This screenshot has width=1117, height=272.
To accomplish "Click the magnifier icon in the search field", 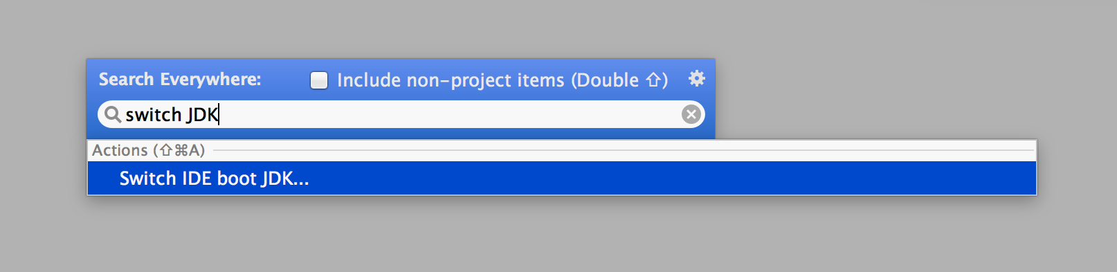I will click(113, 114).
